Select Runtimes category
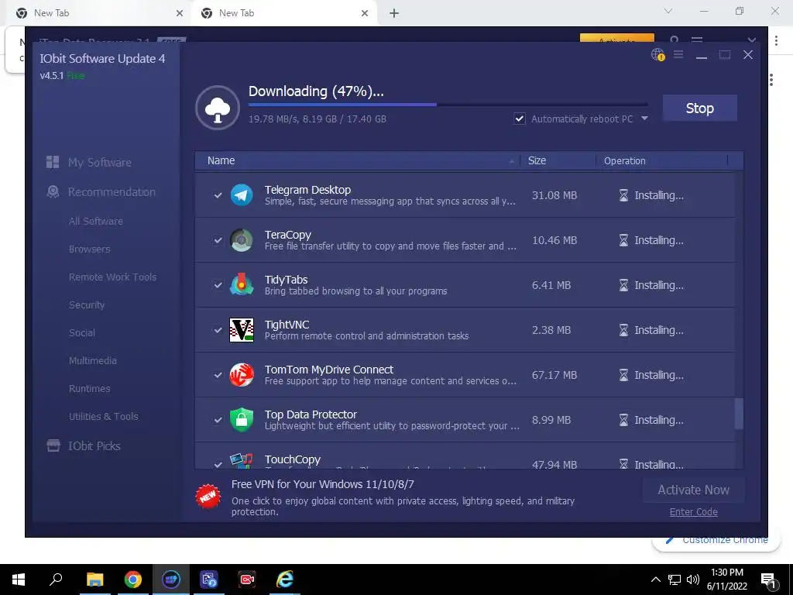 point(90,389)
